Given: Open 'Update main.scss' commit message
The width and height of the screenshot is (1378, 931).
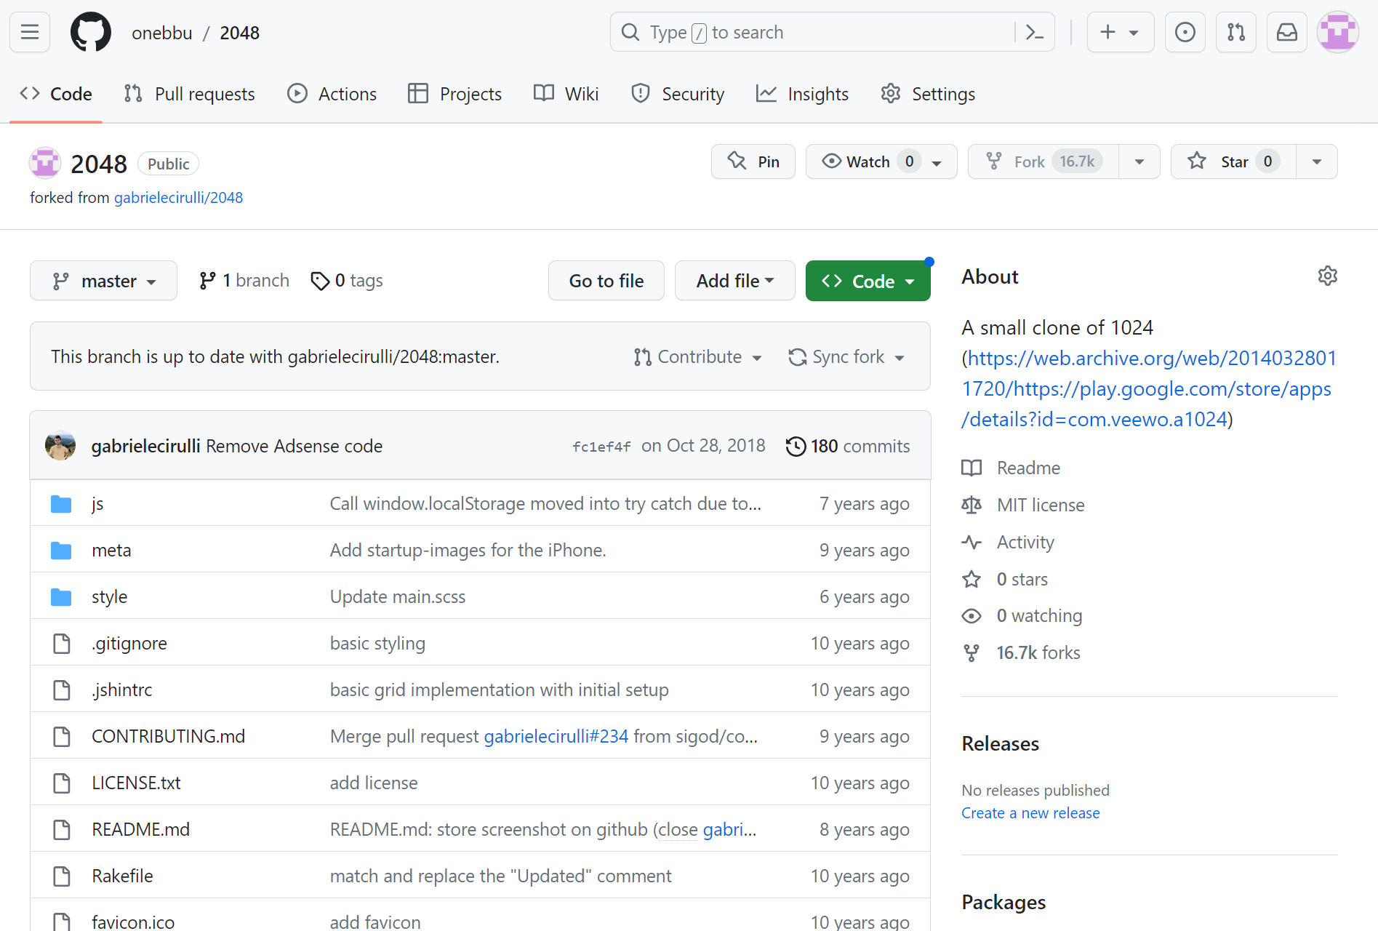Looking at the screenshot, I should click(398, 596).
